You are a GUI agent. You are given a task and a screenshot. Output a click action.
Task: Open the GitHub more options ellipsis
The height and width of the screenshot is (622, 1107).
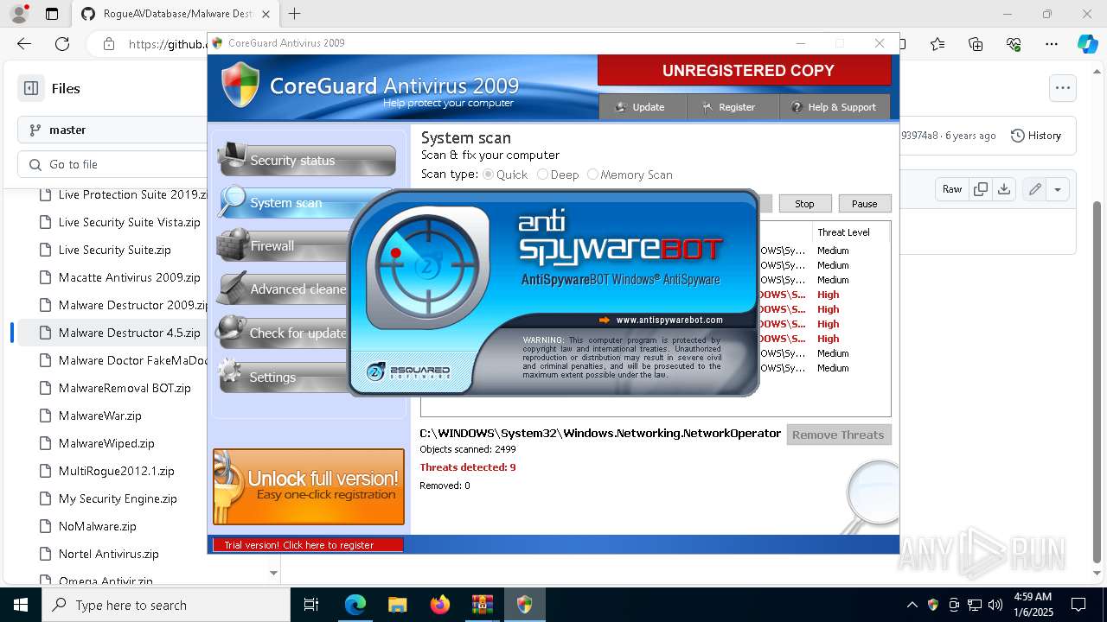1062,88
